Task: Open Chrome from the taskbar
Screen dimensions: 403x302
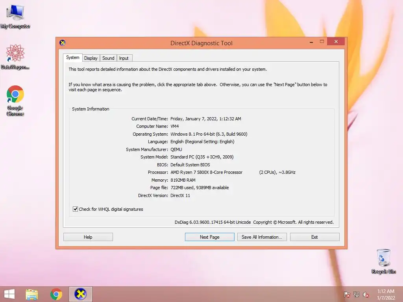Action: (x=56, y=294)
